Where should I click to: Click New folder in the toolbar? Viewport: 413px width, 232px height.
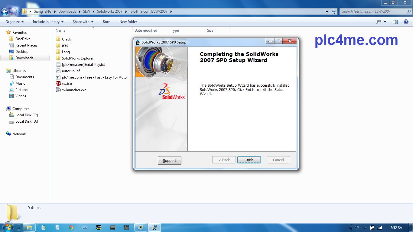pyautogui.click(x=128, y=22)
